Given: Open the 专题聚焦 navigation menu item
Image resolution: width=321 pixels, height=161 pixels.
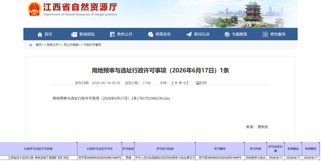Looking at the screenshot, I should pos(239,34).
